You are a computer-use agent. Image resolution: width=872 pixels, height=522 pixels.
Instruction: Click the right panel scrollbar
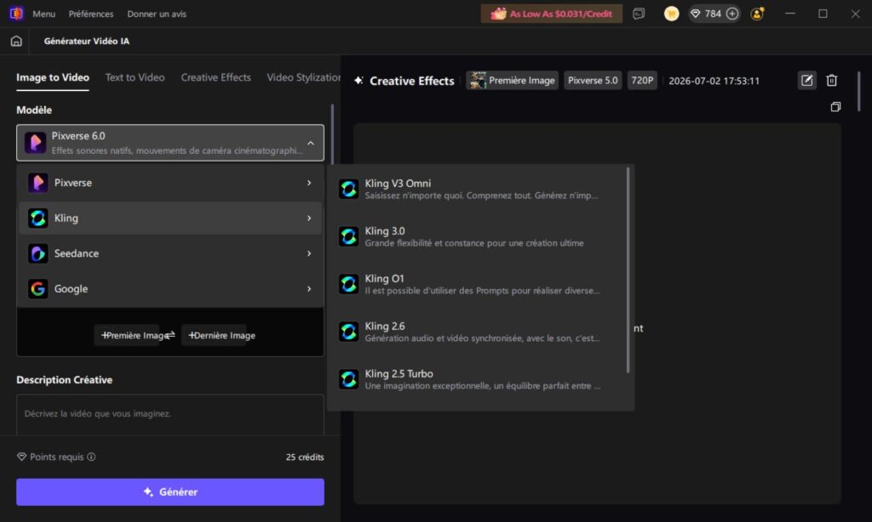pyautogui.click(x=858, y=91)
